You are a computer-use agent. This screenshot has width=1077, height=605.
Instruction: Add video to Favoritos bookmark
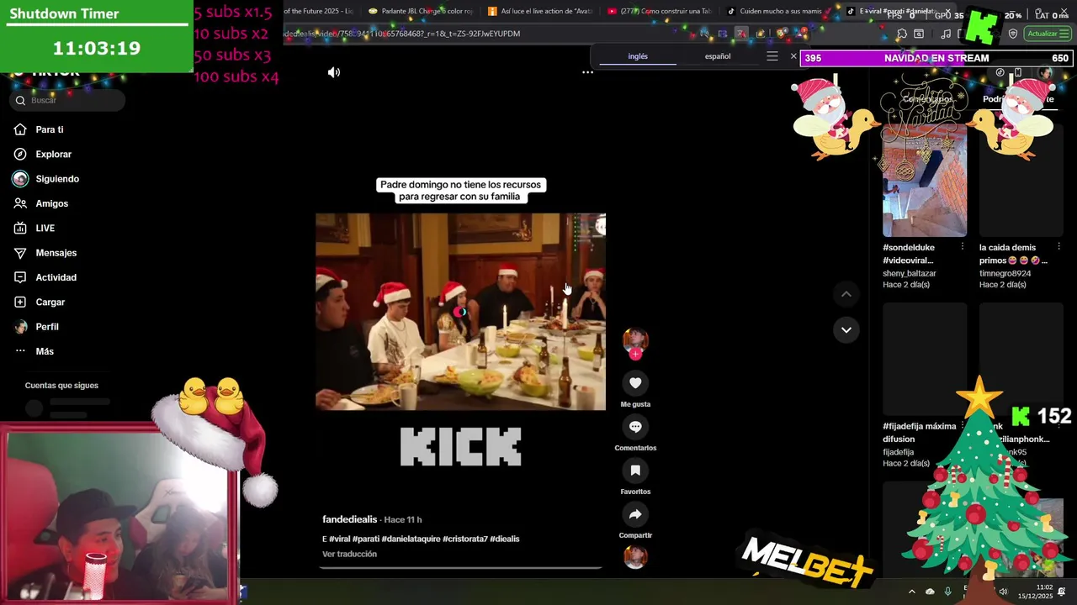click(x=635, y=471)
